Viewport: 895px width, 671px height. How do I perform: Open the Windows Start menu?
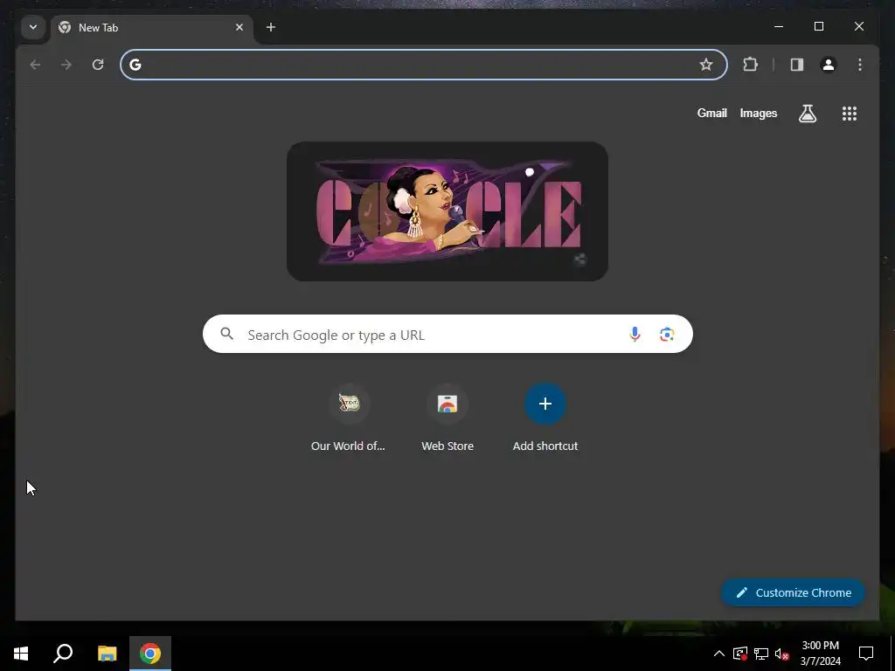point(21,654)
